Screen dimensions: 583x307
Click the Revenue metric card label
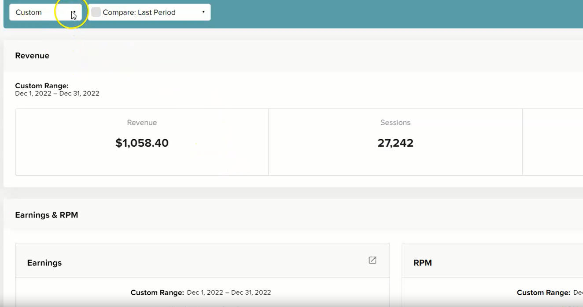[142, 123]
